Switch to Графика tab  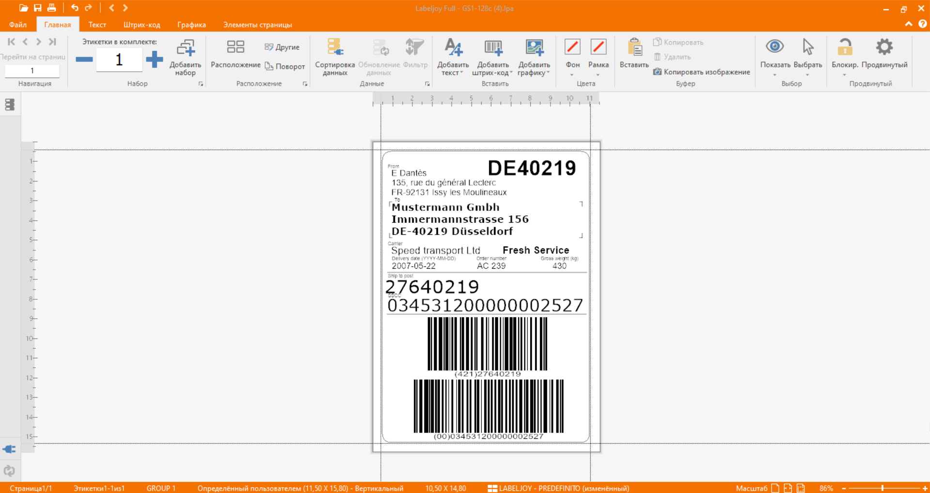click(191, 25)
